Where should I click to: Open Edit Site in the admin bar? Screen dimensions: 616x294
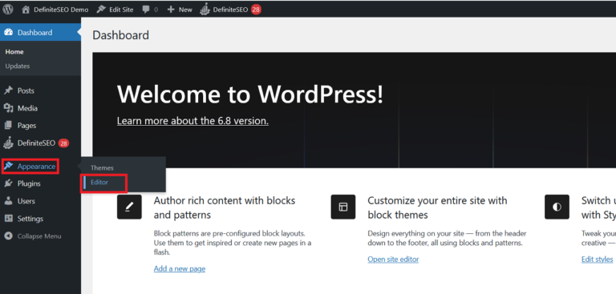[x=115, y=10]
